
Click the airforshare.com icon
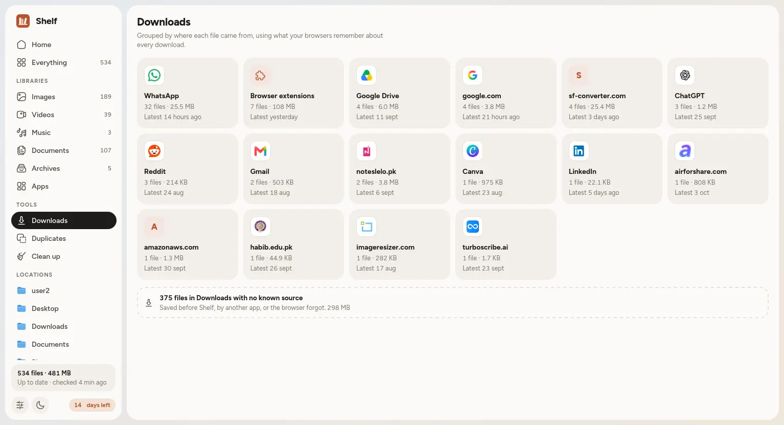(x=685, y=151)
